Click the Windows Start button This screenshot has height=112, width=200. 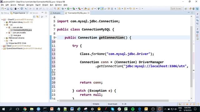pos(3,109)
